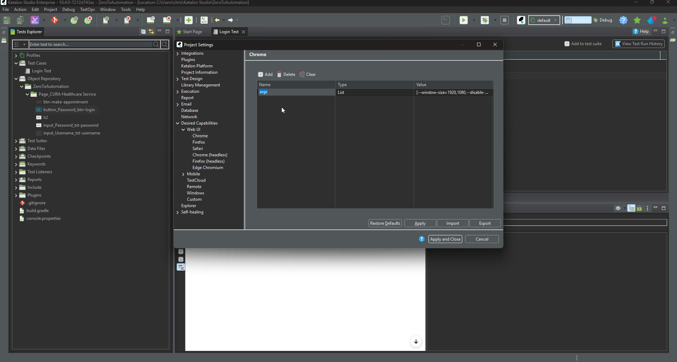
Task: Click the Record Windows toolbar icon
Action: (x=167, y=20)
